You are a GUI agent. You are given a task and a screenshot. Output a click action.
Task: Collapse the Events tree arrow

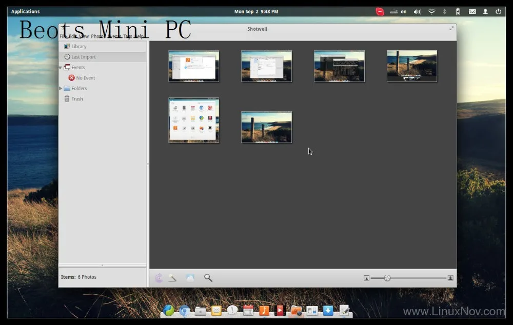pos(61,67)
